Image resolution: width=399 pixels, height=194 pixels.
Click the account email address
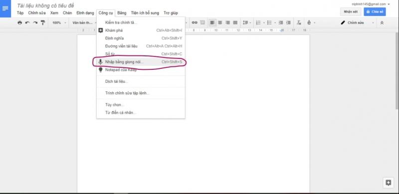(x=369, y=4)
